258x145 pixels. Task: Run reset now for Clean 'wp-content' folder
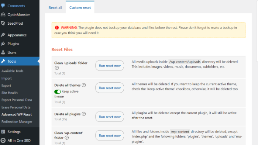[110, 136]
